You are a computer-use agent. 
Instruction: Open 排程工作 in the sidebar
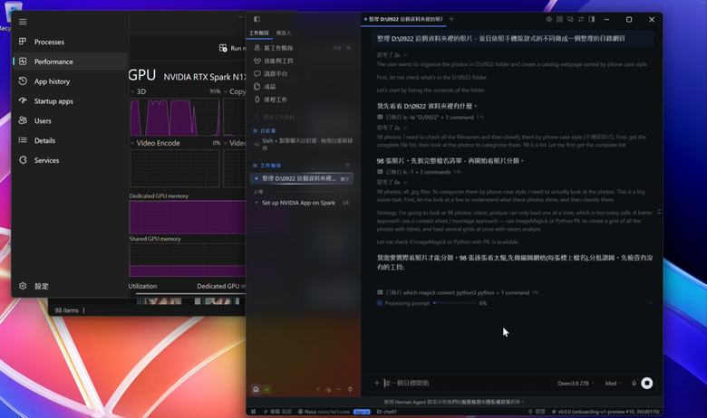pyautogui.click(x=303, y=100)
